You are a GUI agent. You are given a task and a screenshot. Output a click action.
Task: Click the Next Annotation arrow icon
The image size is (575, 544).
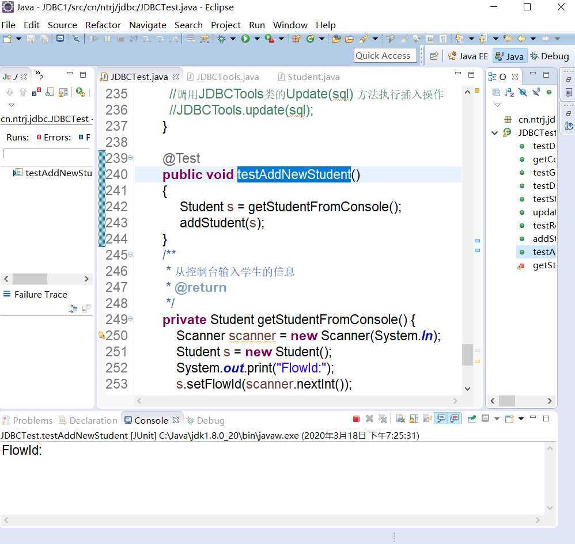(458, 39)
